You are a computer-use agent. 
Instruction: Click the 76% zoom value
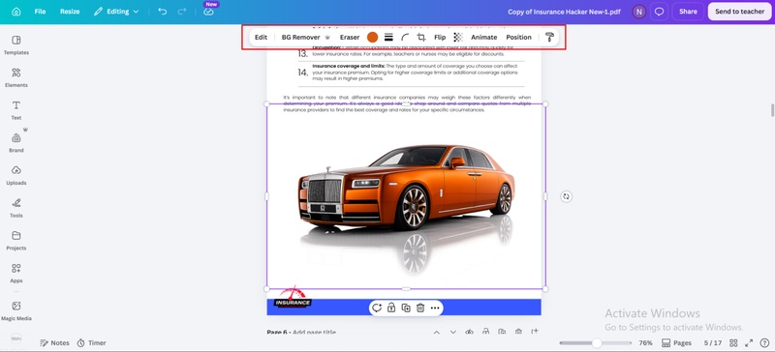tap(645, 342)
